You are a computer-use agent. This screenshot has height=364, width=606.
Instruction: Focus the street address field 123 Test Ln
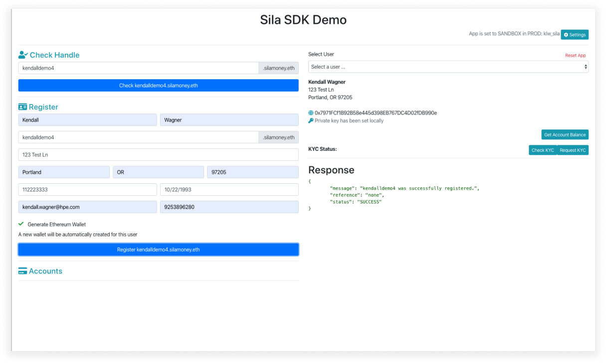tap(158, 155)
